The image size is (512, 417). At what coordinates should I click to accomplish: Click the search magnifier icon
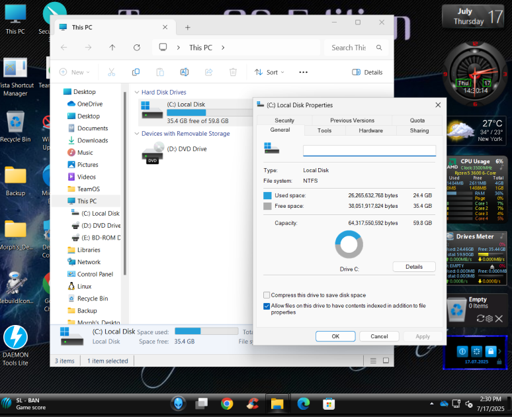[x=379, y=48]
